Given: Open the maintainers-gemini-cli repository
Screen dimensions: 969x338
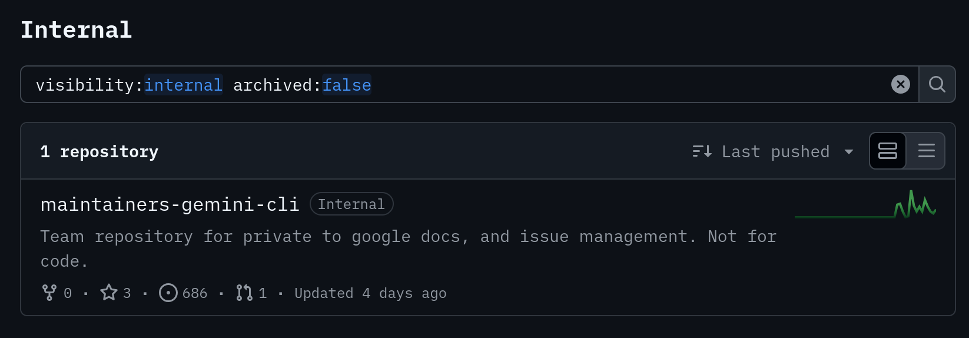Looking at the screenshot, I should pyautogui.click(x=170, y=204).
